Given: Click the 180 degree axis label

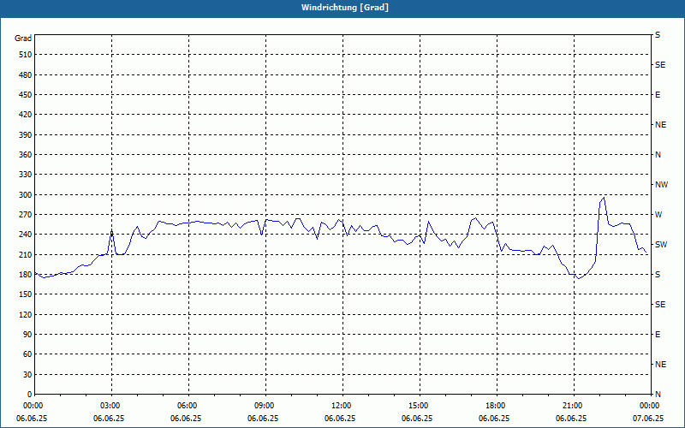Looking at the screenshot, I should pos(26,275).
